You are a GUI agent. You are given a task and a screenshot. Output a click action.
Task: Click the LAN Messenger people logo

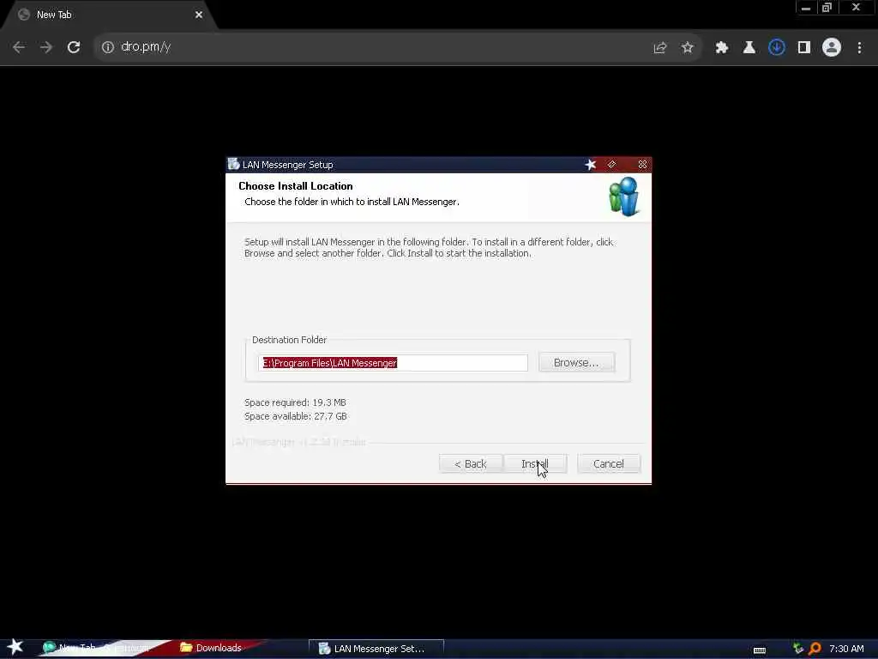point(624,196)
